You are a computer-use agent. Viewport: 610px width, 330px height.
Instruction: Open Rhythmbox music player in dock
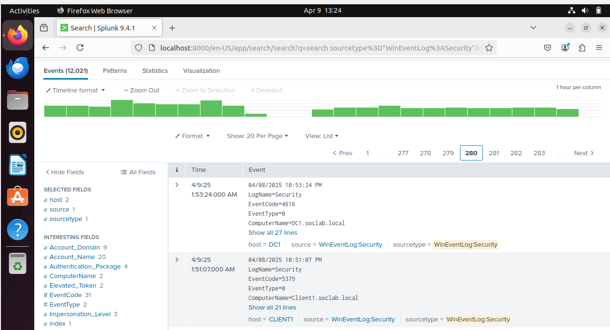point(18,132)
